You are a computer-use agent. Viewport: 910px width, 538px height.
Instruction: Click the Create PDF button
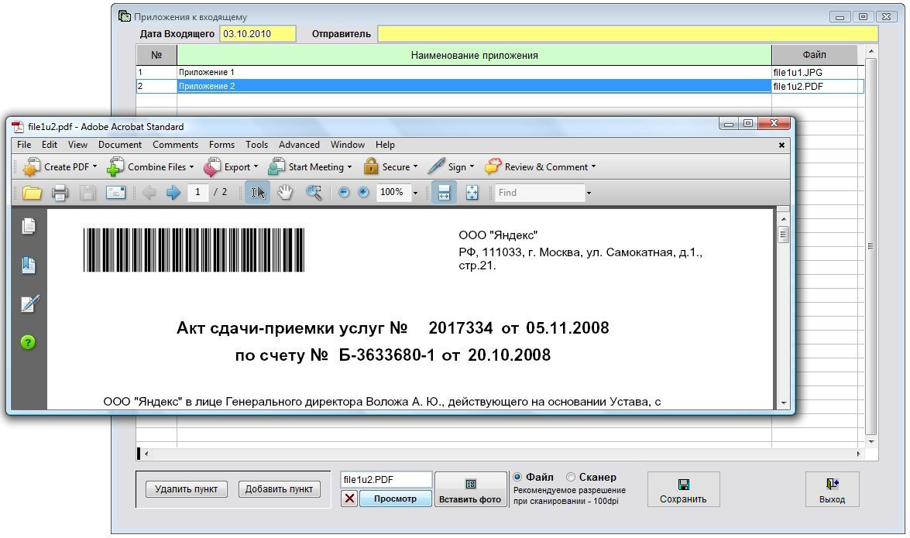coord(60,167)
